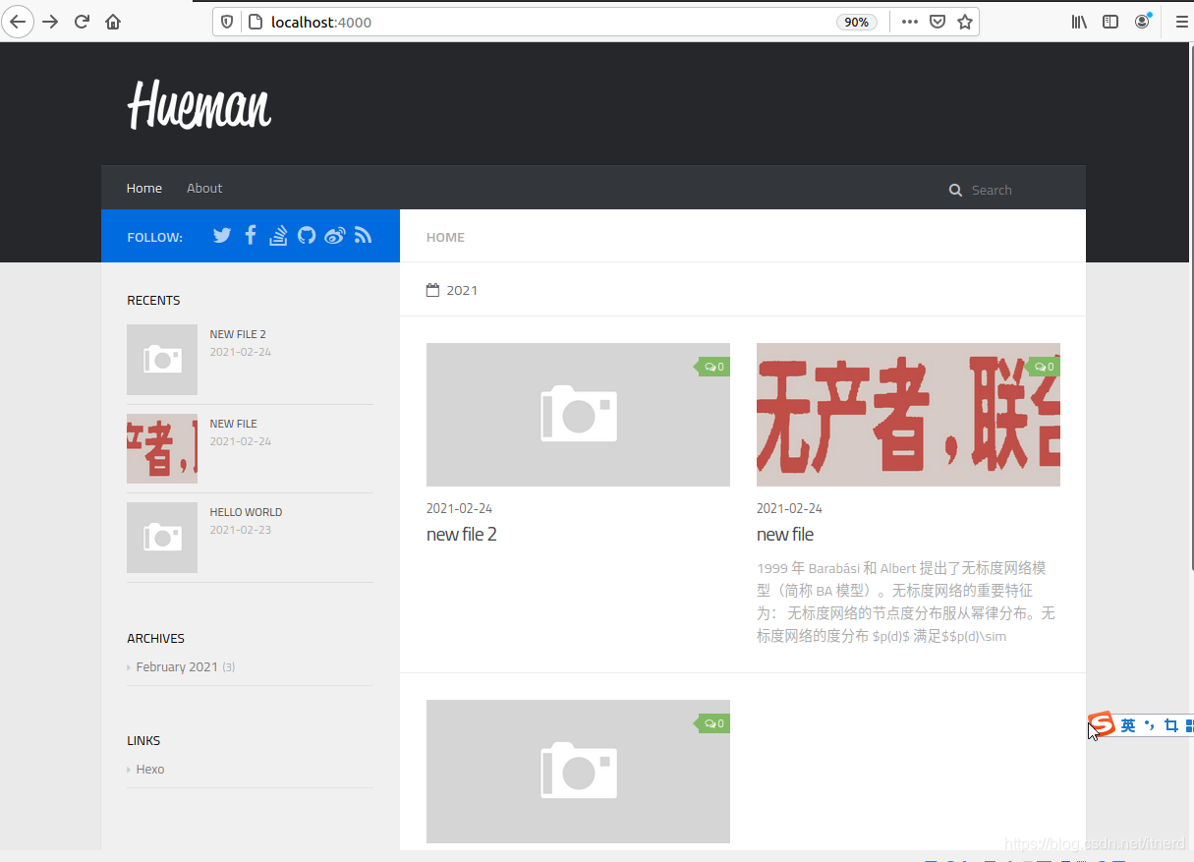
Task: Open the GitHub follow icon
Action: tap(307, 235)
